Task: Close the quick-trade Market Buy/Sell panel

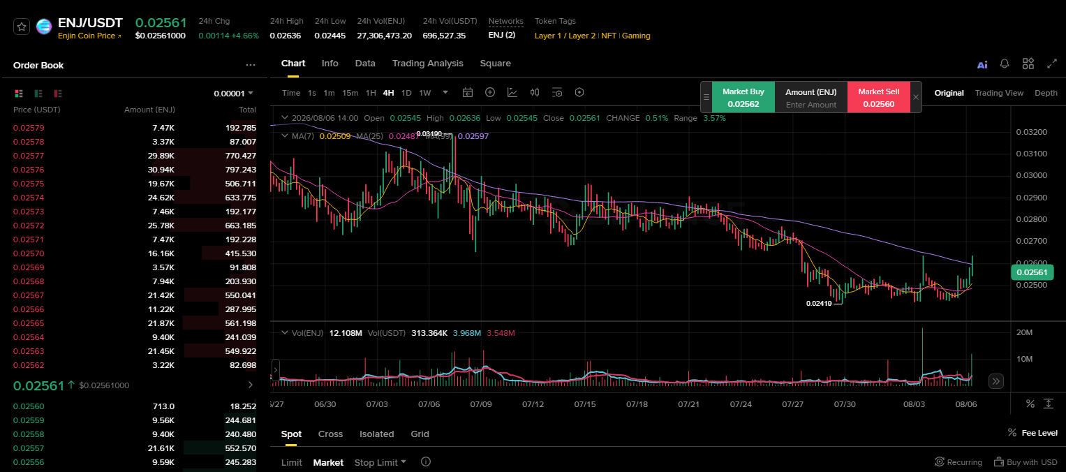Action: [916, 97]
